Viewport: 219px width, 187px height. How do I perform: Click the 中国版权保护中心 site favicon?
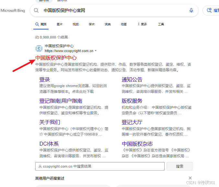click(x=39, y=49)
